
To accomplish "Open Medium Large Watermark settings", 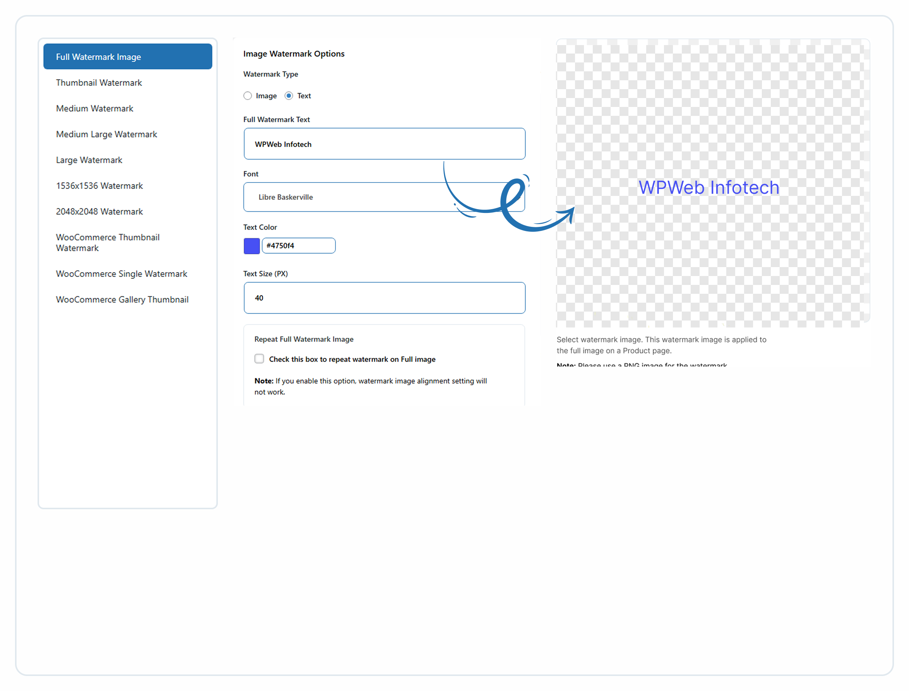I will [x=107, y=134].
